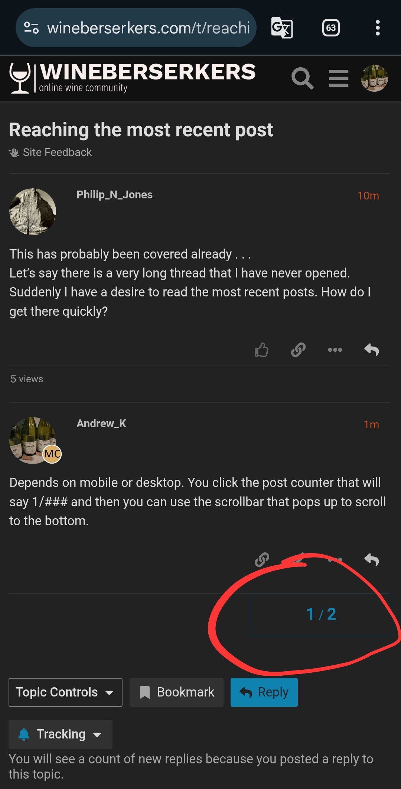Toggle Bookmark for this topic
The width and height of the screenshot is (401, 789).
click(x=176, y=692)
